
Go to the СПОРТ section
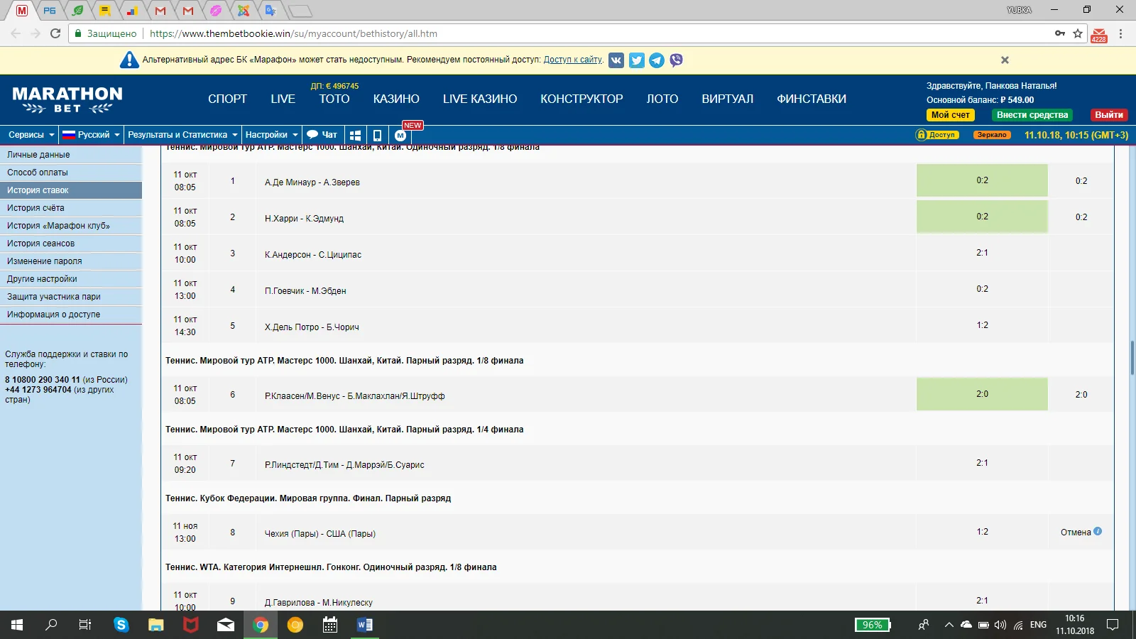(x=228, y=99)
